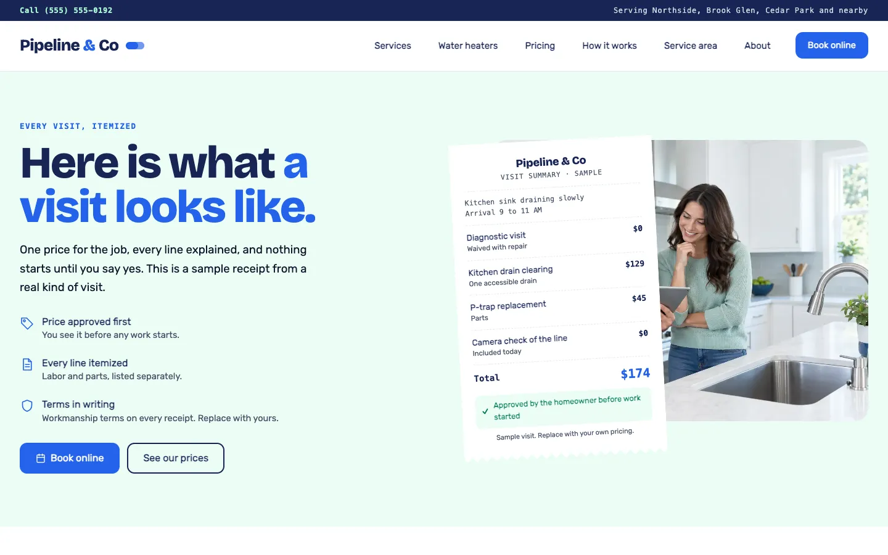Select the Kitchen drain clearing line
The width and height of the screenshot is (888, 555).
(557, 273)
